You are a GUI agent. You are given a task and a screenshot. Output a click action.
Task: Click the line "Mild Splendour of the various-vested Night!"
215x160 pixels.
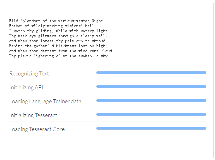coord(57,21)
